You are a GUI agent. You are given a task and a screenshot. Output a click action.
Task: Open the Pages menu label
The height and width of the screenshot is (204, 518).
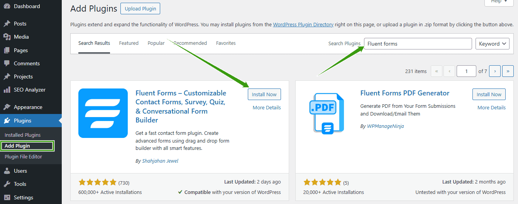point(21,50)
